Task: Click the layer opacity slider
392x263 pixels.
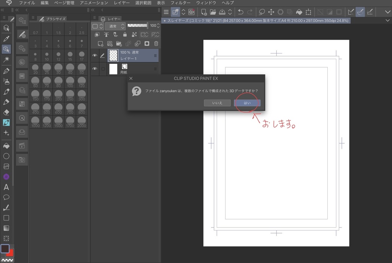Action: 137,26
